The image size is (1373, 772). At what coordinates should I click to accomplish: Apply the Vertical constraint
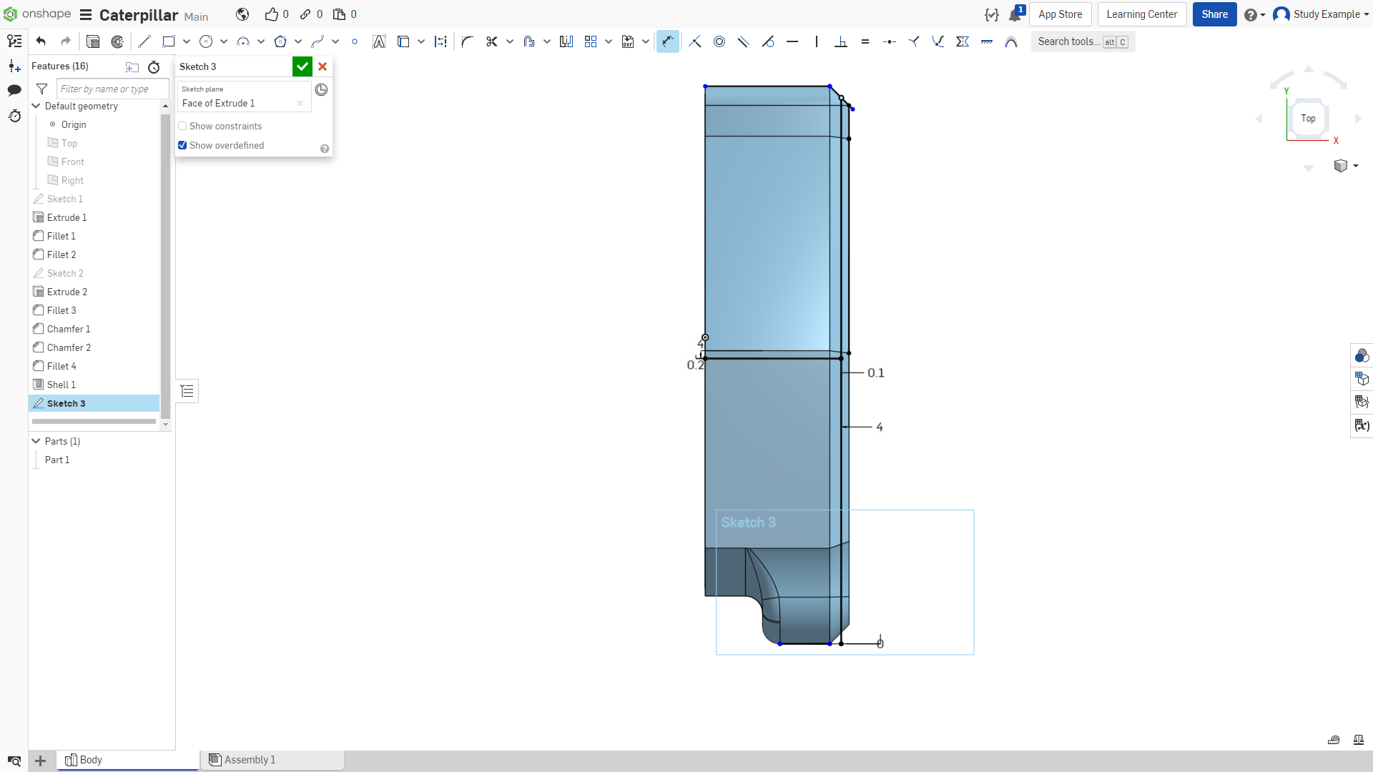click(x=817, y=41)
